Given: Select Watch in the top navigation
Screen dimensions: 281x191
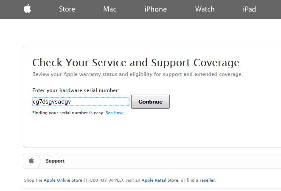Looking at the screenshot, I should click(205, 9).
